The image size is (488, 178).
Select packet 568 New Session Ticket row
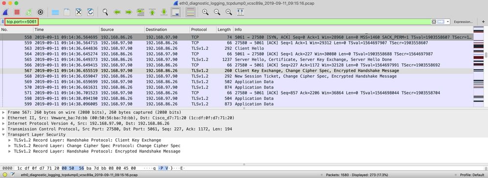pos(236,76)
